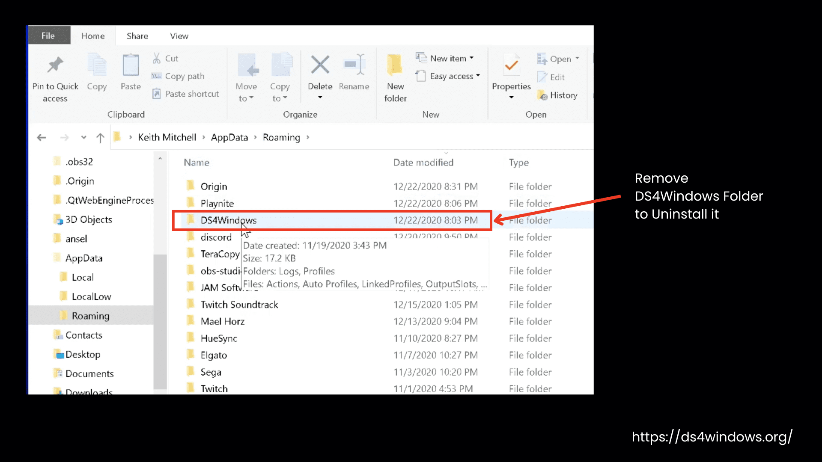Image resolution: width=822 pixels, height=462 pixels.
Task: Select Documents in the navigation tree
Action: point(89,373)
